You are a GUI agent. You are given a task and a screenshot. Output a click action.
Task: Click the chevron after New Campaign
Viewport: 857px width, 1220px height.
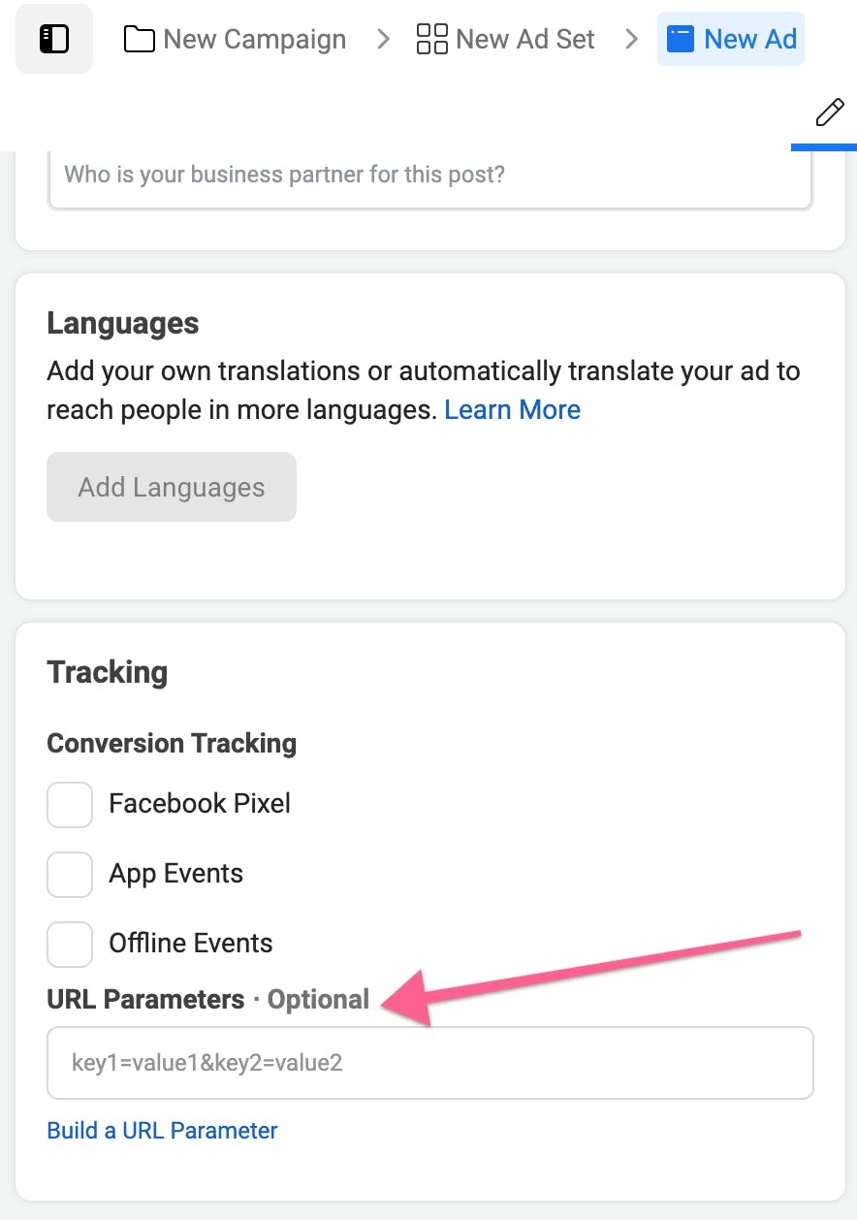(383, 40)
